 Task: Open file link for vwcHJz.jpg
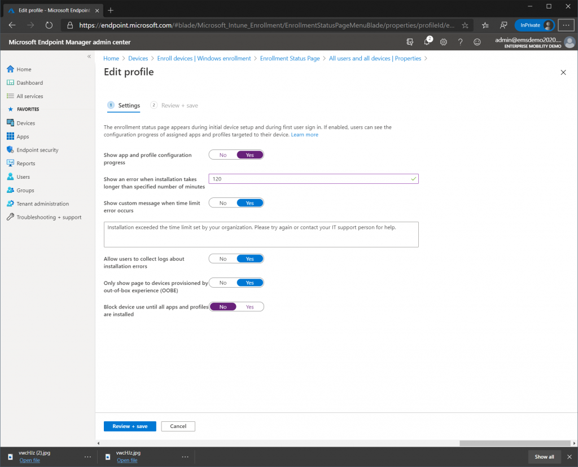tap(127, 460)
